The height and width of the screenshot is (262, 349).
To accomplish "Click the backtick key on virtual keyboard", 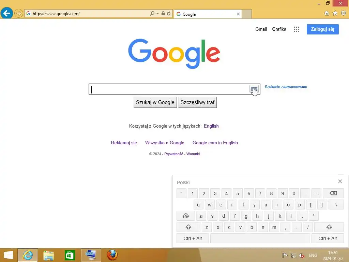I will click(181, 193).
